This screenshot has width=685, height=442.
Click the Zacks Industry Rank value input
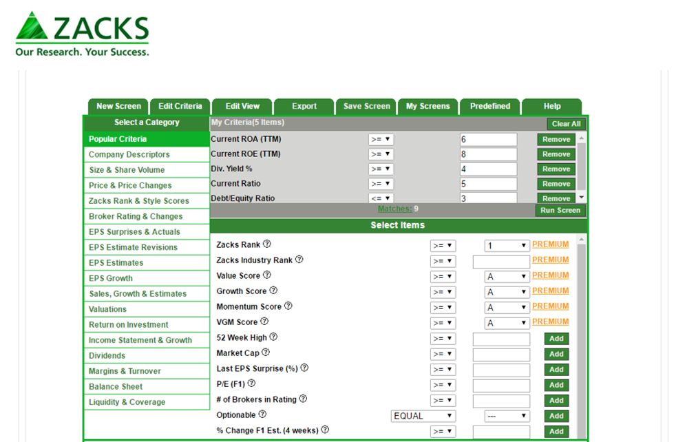pos(501,262)
